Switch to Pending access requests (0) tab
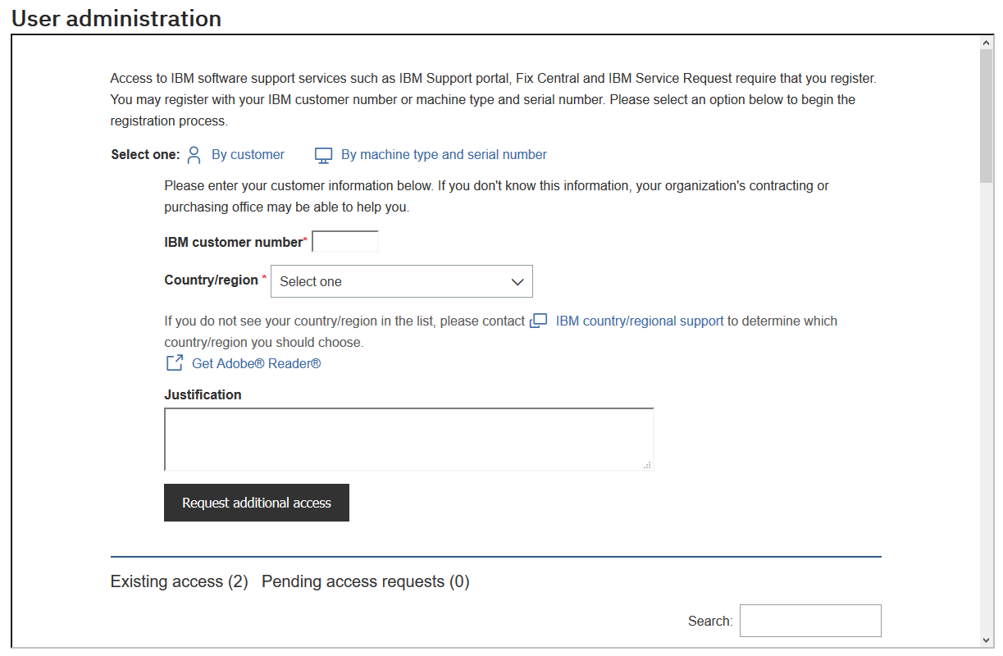This screenshot has width=1003, height=656. [366, 581]
